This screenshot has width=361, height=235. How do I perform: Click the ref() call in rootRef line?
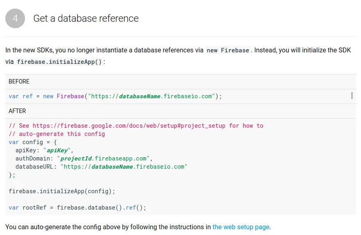[131, 208]
